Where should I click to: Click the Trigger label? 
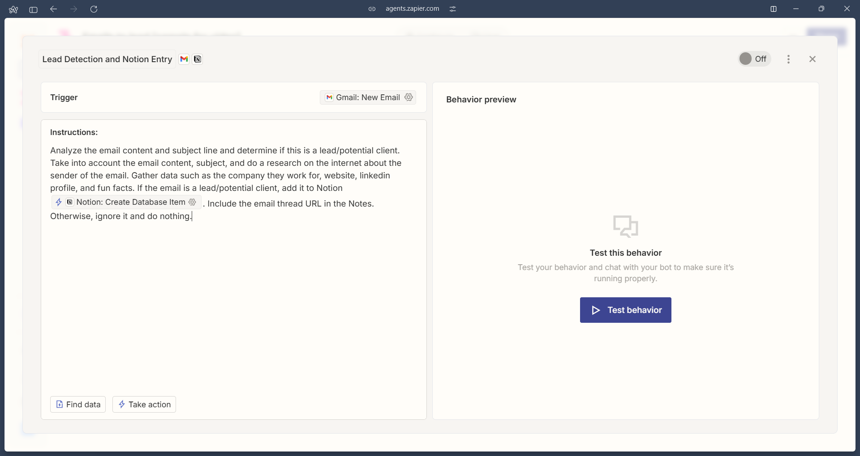pyautogui.click(x=64, y=97)
